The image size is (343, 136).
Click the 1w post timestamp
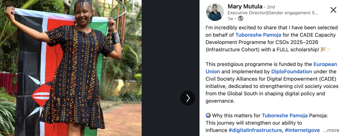tap(230, 19)
